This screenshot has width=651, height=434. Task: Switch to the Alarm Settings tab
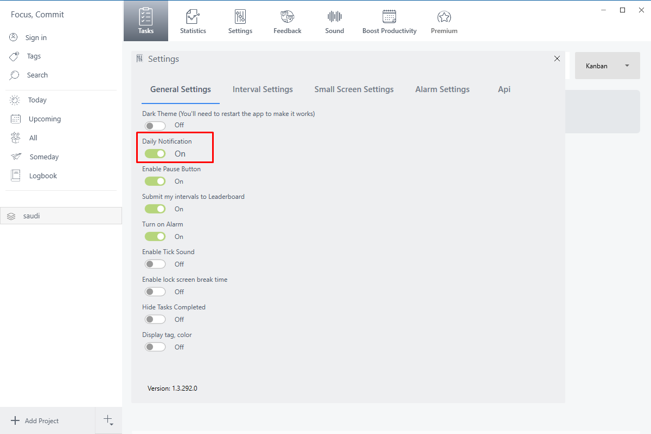point(442,89)
